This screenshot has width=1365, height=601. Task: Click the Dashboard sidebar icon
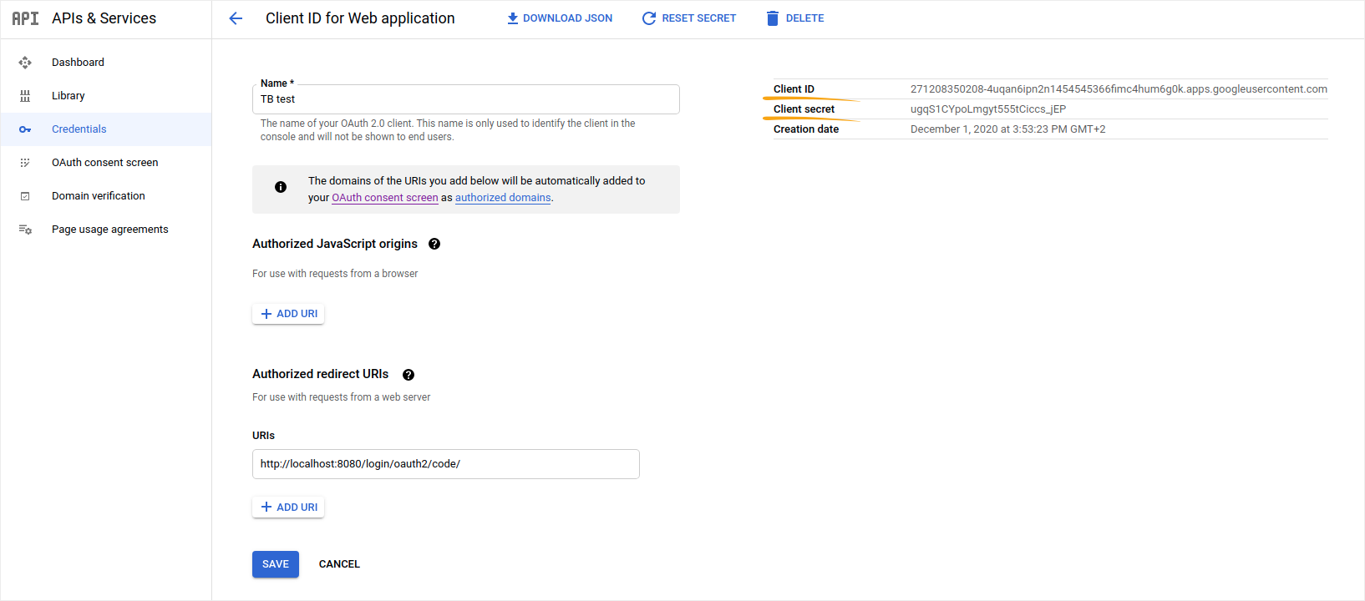point(25,63)
